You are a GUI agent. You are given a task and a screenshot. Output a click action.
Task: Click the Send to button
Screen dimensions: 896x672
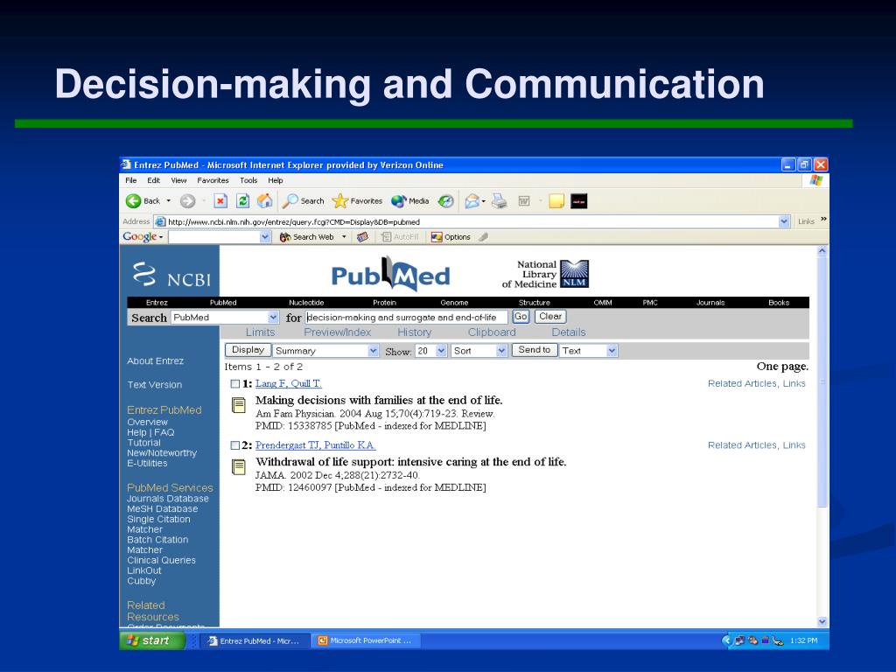(x=535, y=350)
